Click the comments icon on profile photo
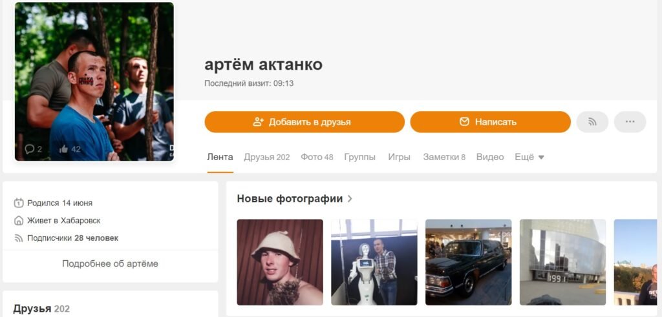This screenshot has height=317, width=662. [30, 148]
